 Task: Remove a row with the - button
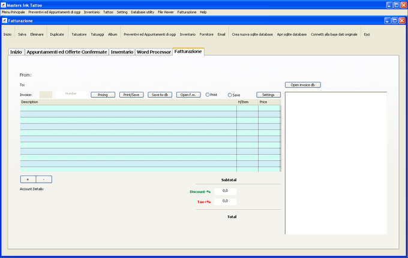[x=44, y=179]
